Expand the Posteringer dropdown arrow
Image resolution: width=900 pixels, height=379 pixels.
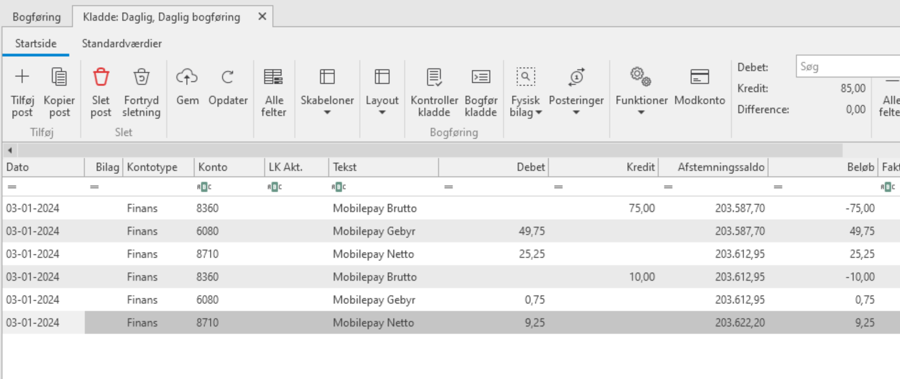click(576, 112)
